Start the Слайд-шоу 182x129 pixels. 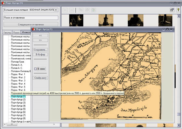(40, 78)
